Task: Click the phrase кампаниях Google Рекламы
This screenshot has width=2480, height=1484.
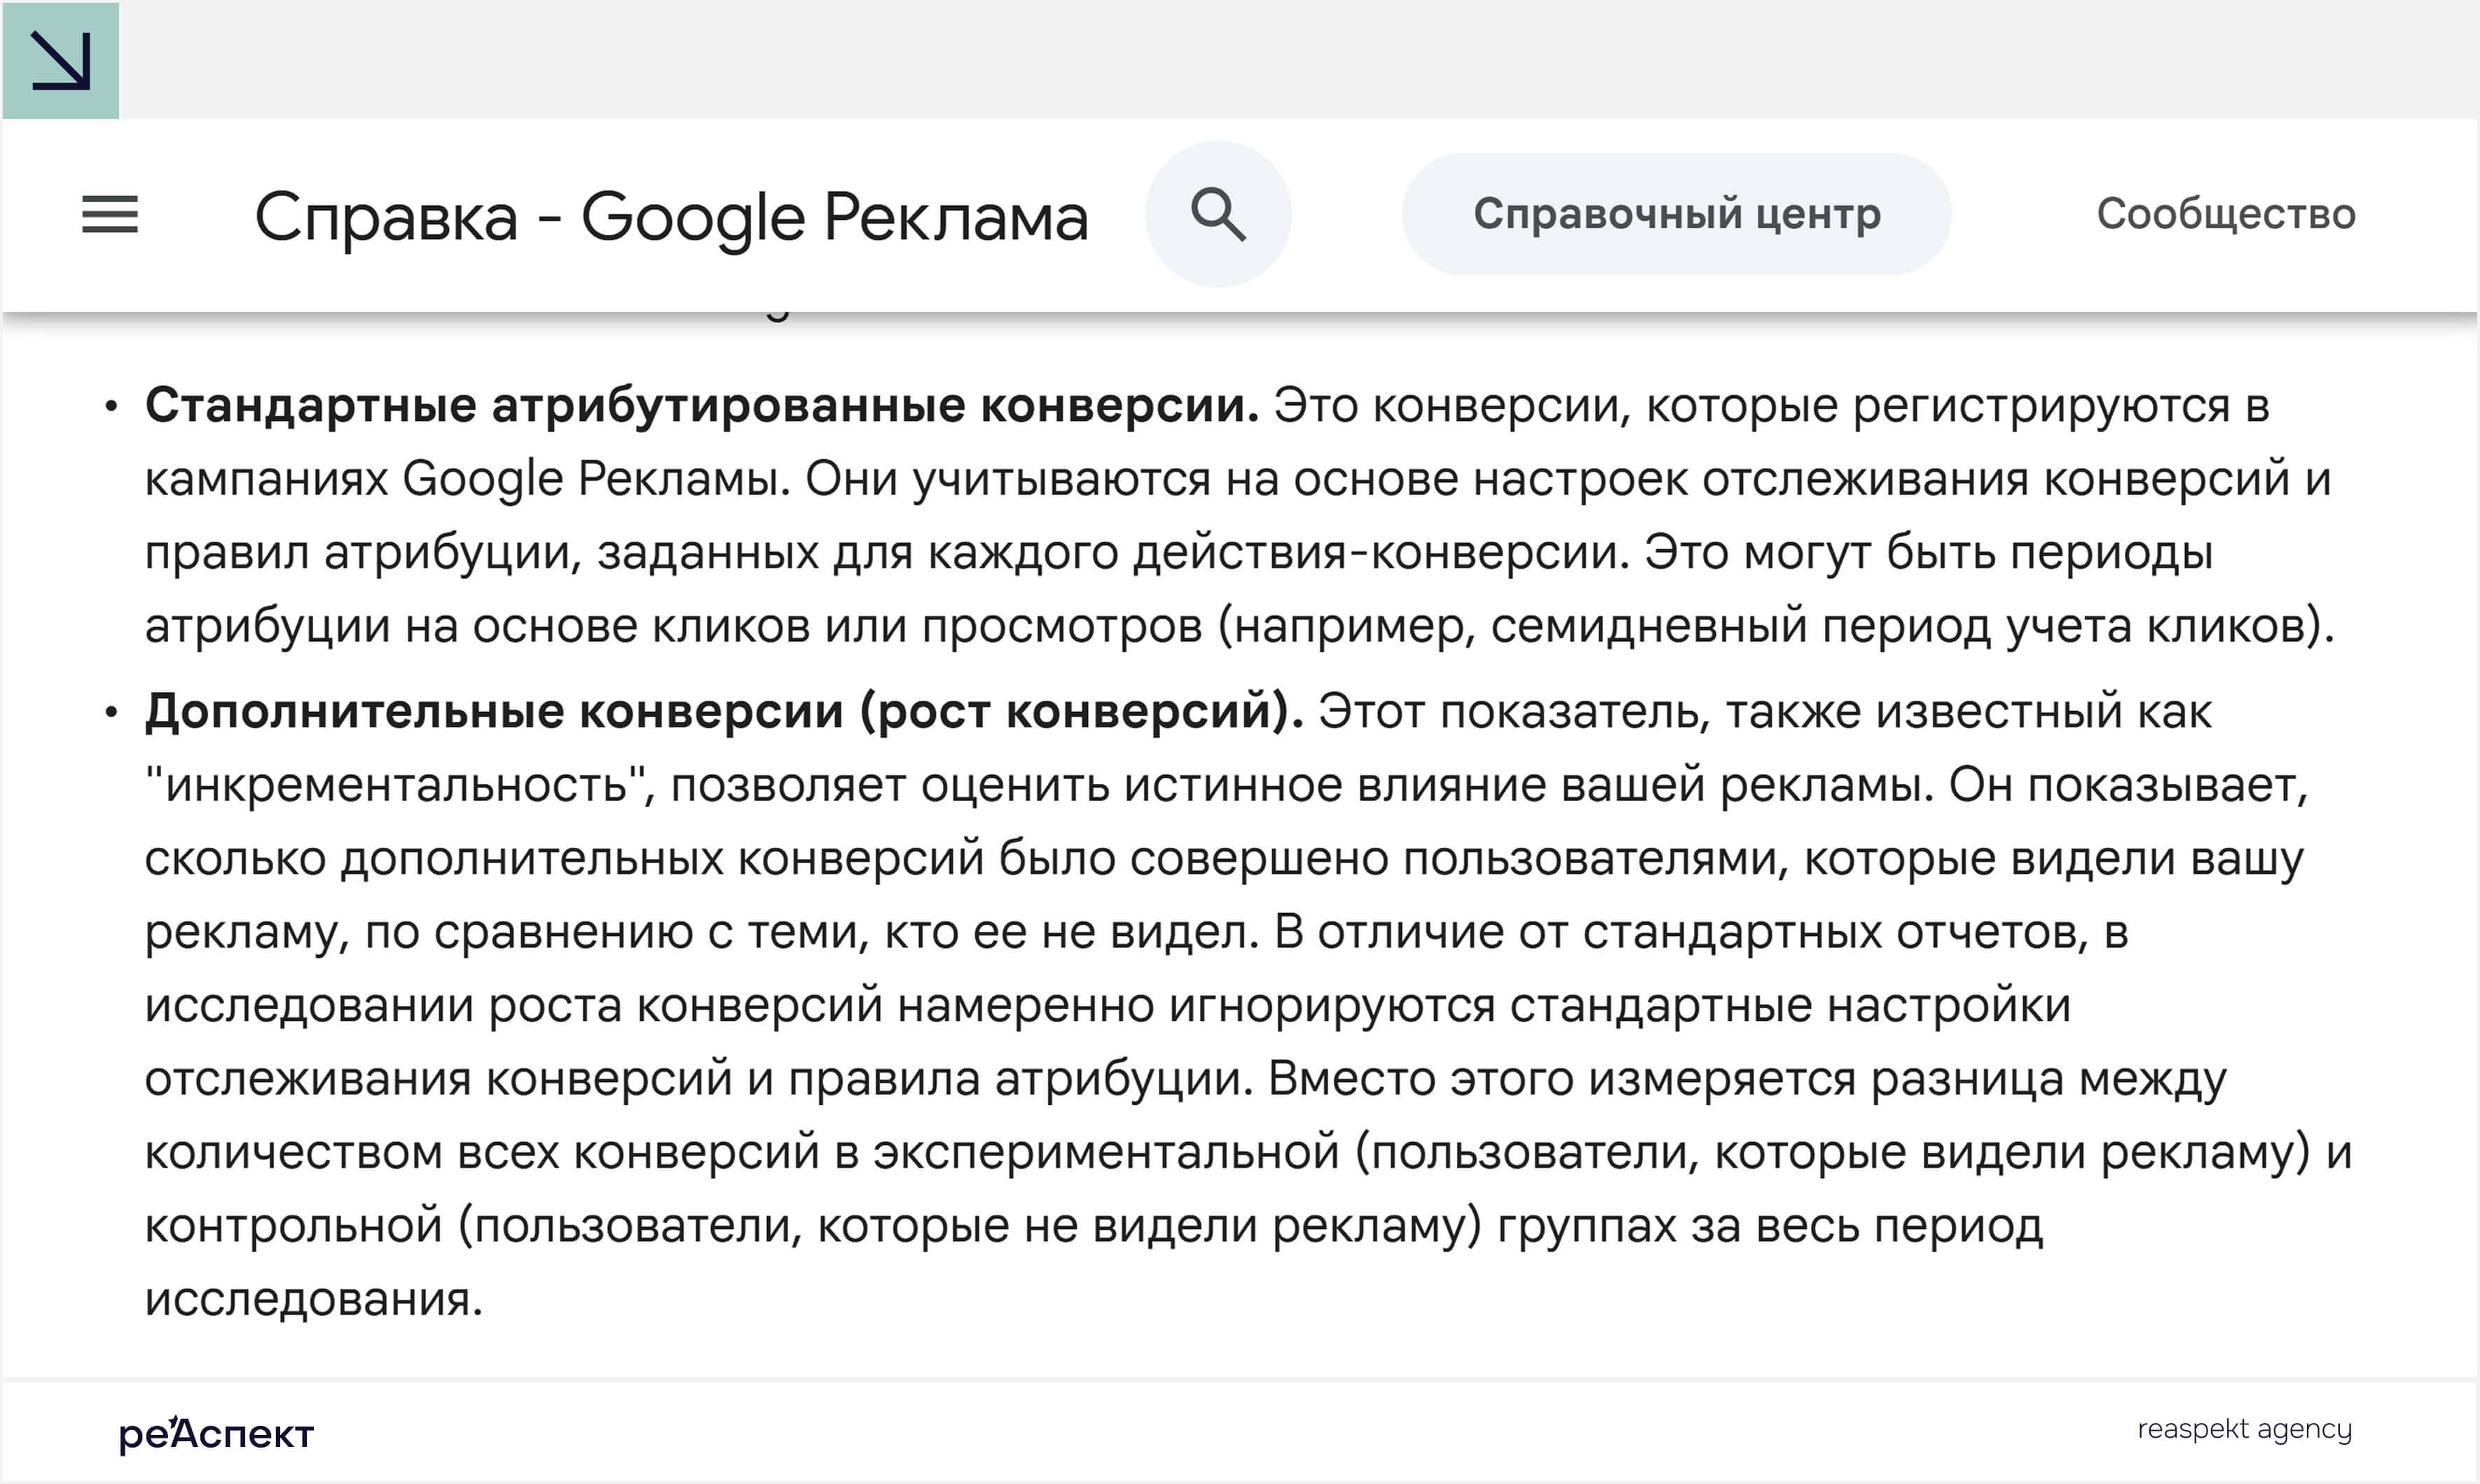Action: [467, 479]
